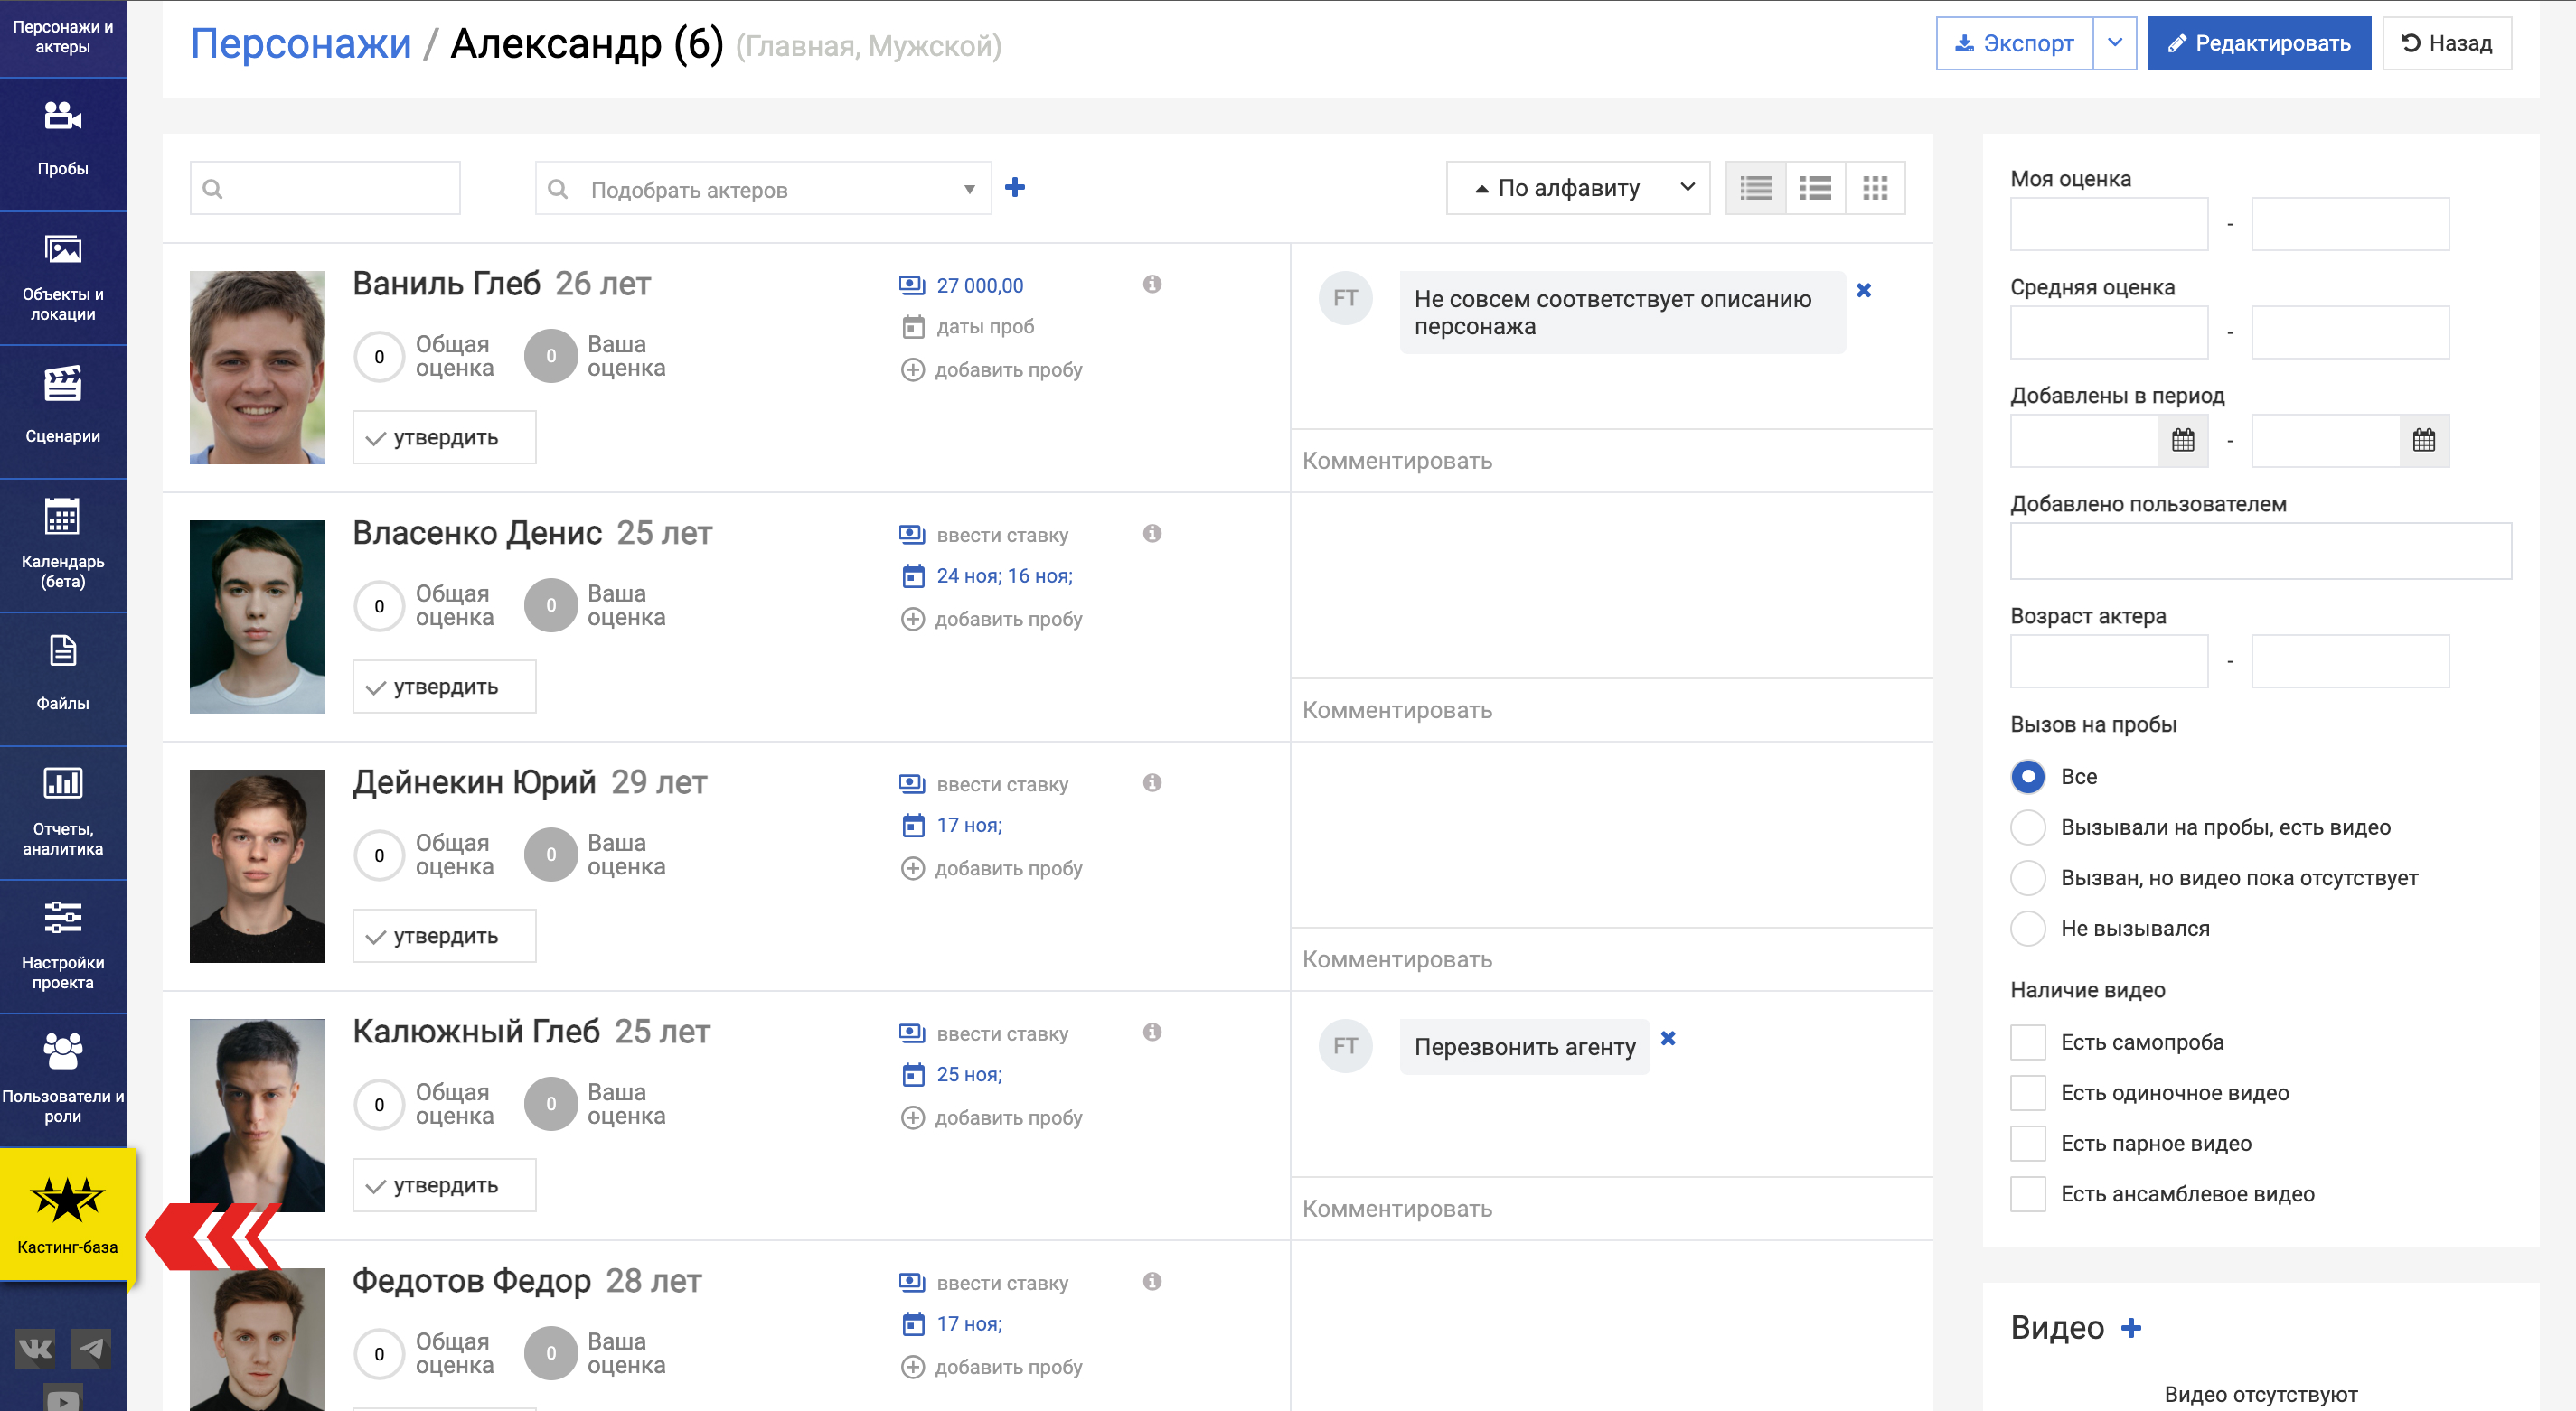The width and height of the screenshot is (2576, 1411).
Task: Open Пользователи и роли in sidebar
Action: (x=63, y=1081)
